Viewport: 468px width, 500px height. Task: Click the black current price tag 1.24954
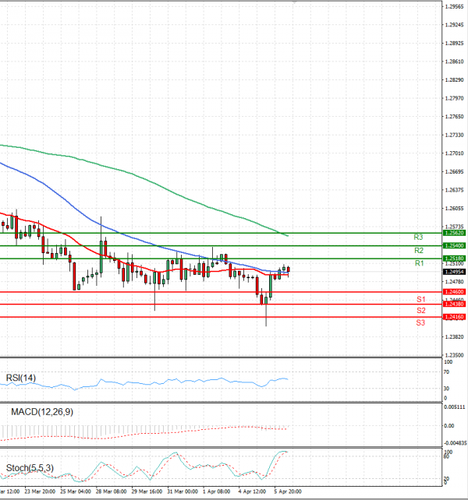coord(454,272)
